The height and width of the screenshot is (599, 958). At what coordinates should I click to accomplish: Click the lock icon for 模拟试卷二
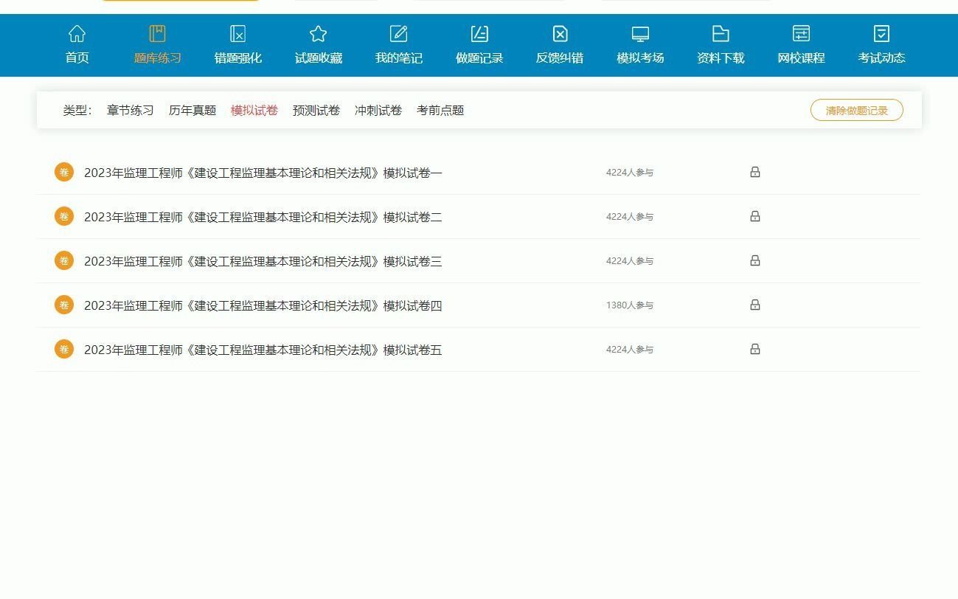755,216
